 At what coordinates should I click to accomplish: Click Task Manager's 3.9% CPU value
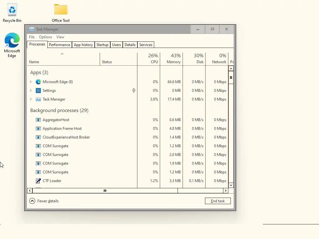pos(154,99)
